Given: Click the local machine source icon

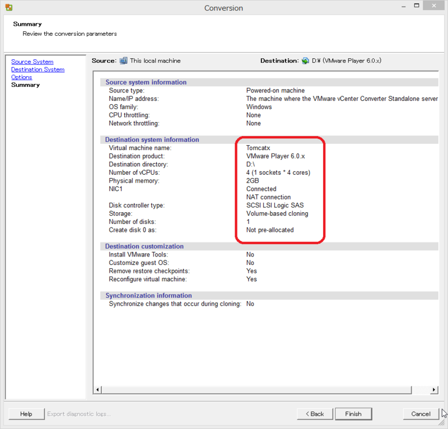Looking at the screenshot, I should tap(123, 60).
